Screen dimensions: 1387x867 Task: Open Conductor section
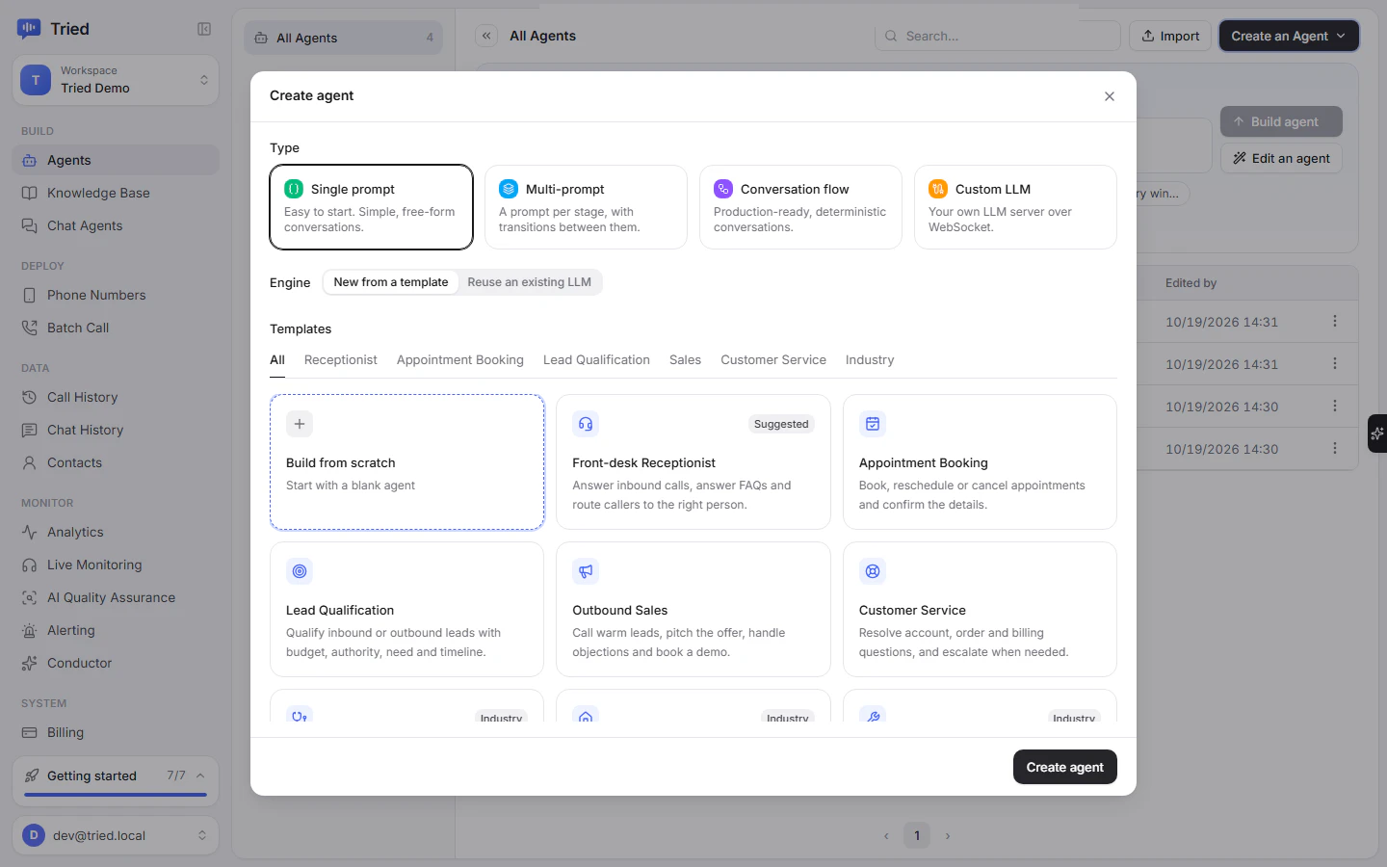pos(116,663)
